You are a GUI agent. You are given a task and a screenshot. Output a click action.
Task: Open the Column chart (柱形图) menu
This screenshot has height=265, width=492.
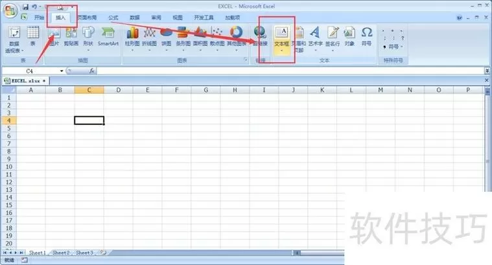tap(132, 40)
